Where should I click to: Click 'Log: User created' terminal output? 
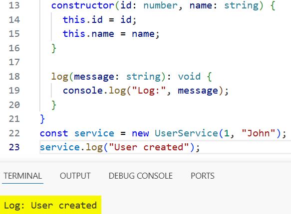click(x=50, y=206)
